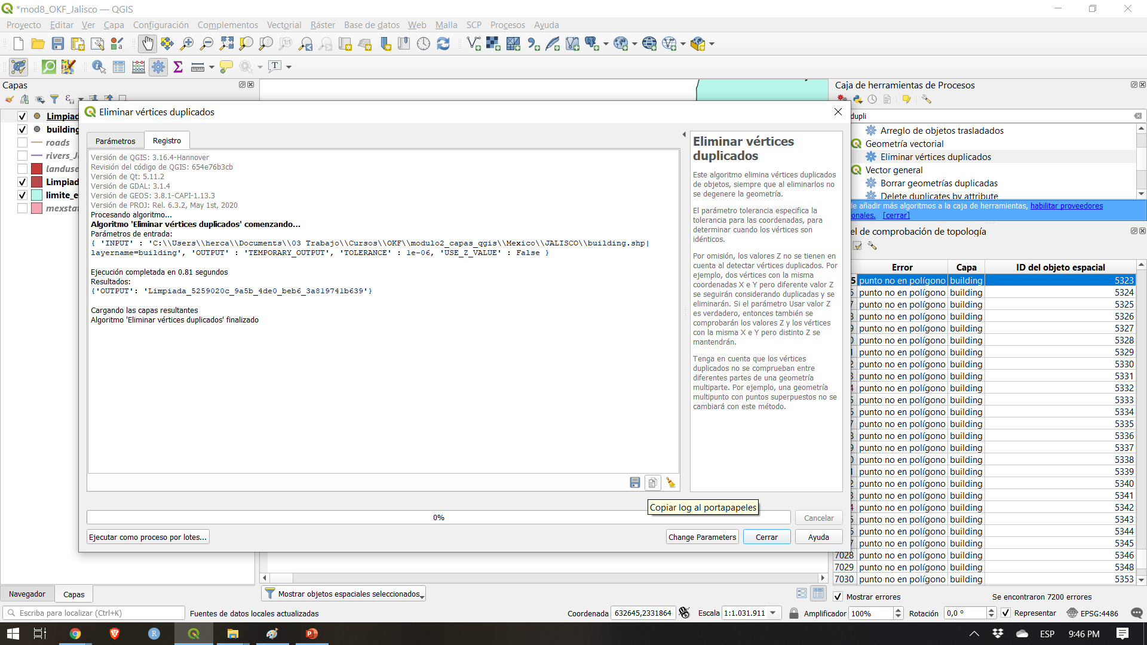Follow the habilitar proveedores link
Viewport: 1147px width, 645px height.
tap(1066, 205)
